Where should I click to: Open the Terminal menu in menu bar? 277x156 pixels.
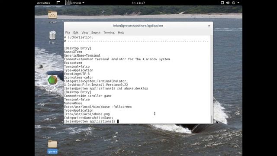pyautogui.click(x=109, y=32)
